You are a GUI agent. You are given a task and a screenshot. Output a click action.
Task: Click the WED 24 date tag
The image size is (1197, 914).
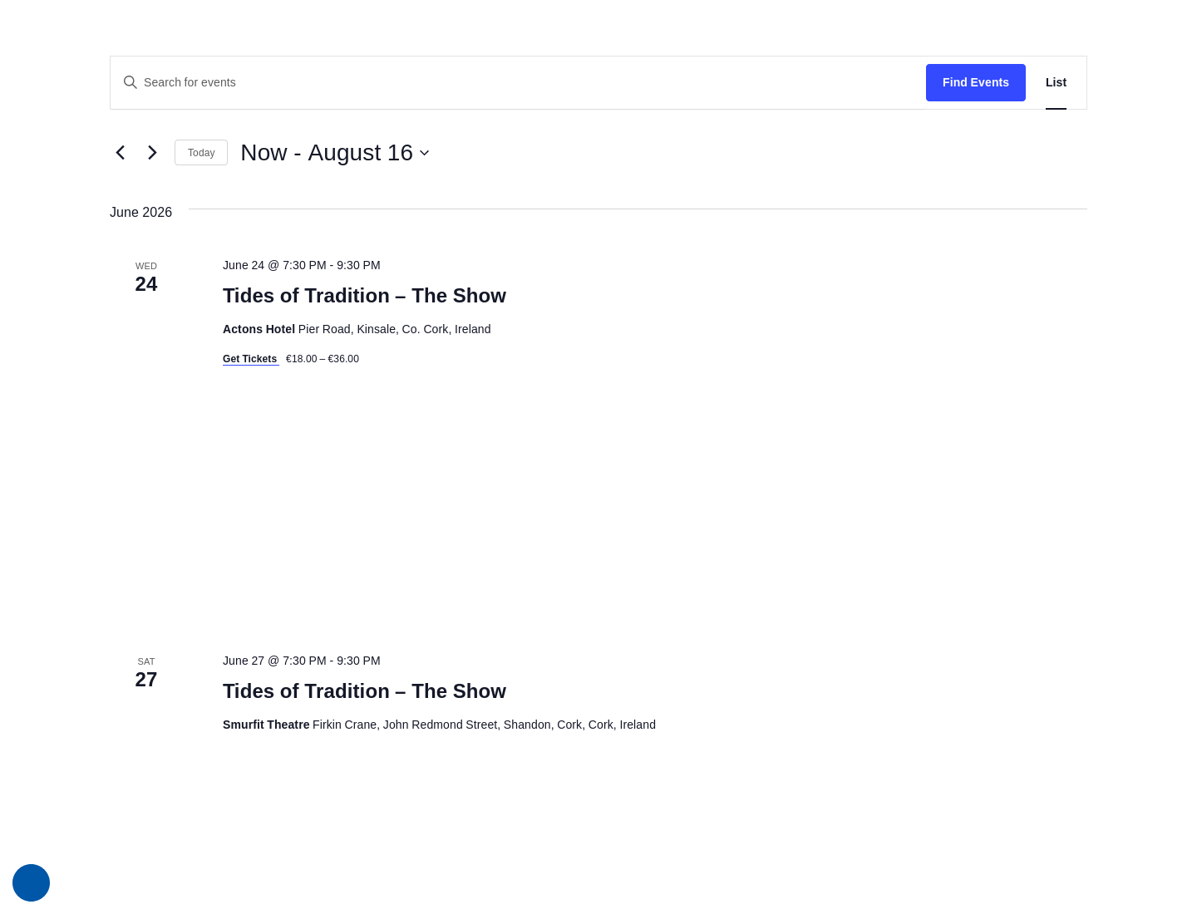pos(146,278)
